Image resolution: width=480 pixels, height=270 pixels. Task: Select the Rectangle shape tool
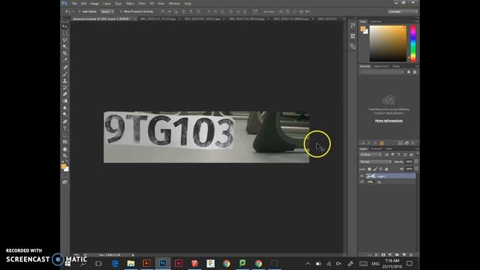(x=65, y=142)
